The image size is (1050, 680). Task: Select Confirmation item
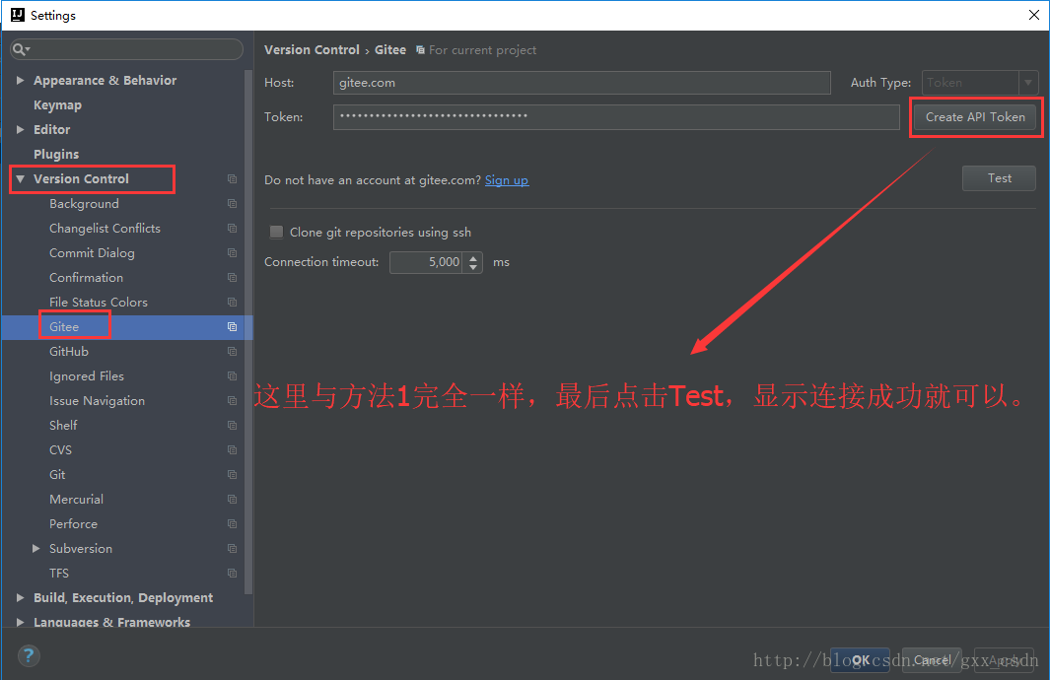86,277
